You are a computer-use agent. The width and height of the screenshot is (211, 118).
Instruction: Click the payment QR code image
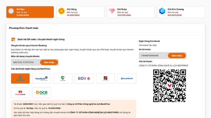[x=170, y=86]
